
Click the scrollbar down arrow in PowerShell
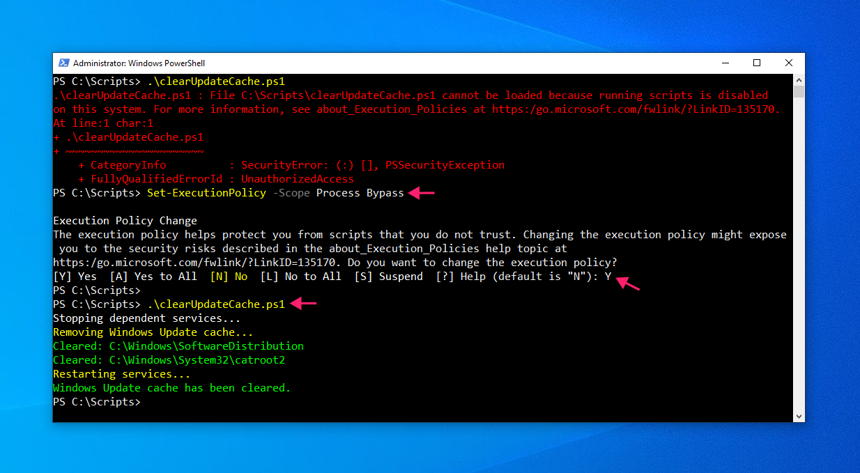pos(799,417)
